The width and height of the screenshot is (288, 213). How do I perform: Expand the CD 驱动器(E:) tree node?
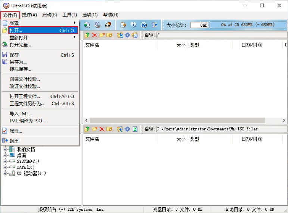point(6,173)
